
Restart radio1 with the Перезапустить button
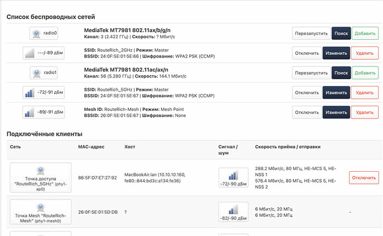coord(311,73)
